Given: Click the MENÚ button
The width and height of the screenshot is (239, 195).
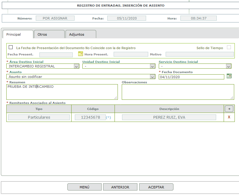Looking at the screenshot, I should click(x=84, y=187).
